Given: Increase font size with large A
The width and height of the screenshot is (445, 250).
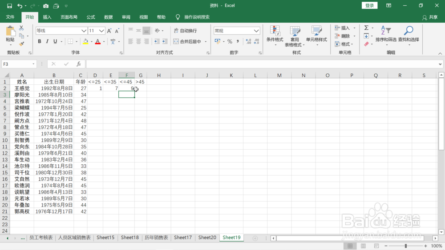Looking at the screenshot, I should point(109,31).
